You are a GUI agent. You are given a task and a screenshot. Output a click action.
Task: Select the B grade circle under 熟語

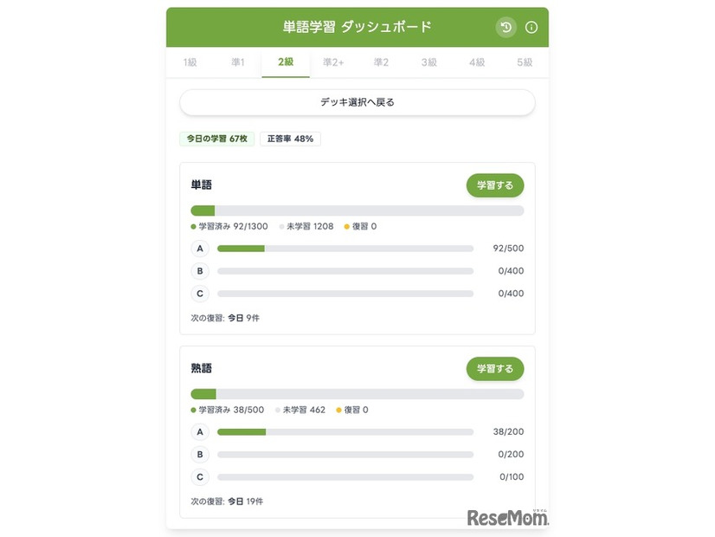[x=200, y=455]
